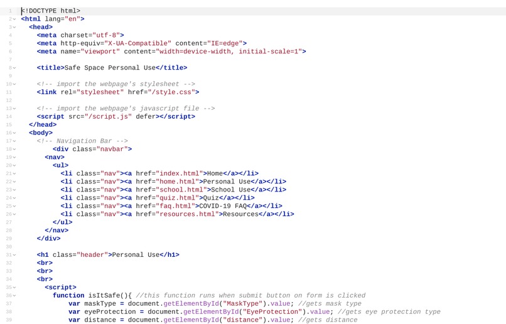
Task: Click the Resources link text on line 26
Action: (240, 214)
